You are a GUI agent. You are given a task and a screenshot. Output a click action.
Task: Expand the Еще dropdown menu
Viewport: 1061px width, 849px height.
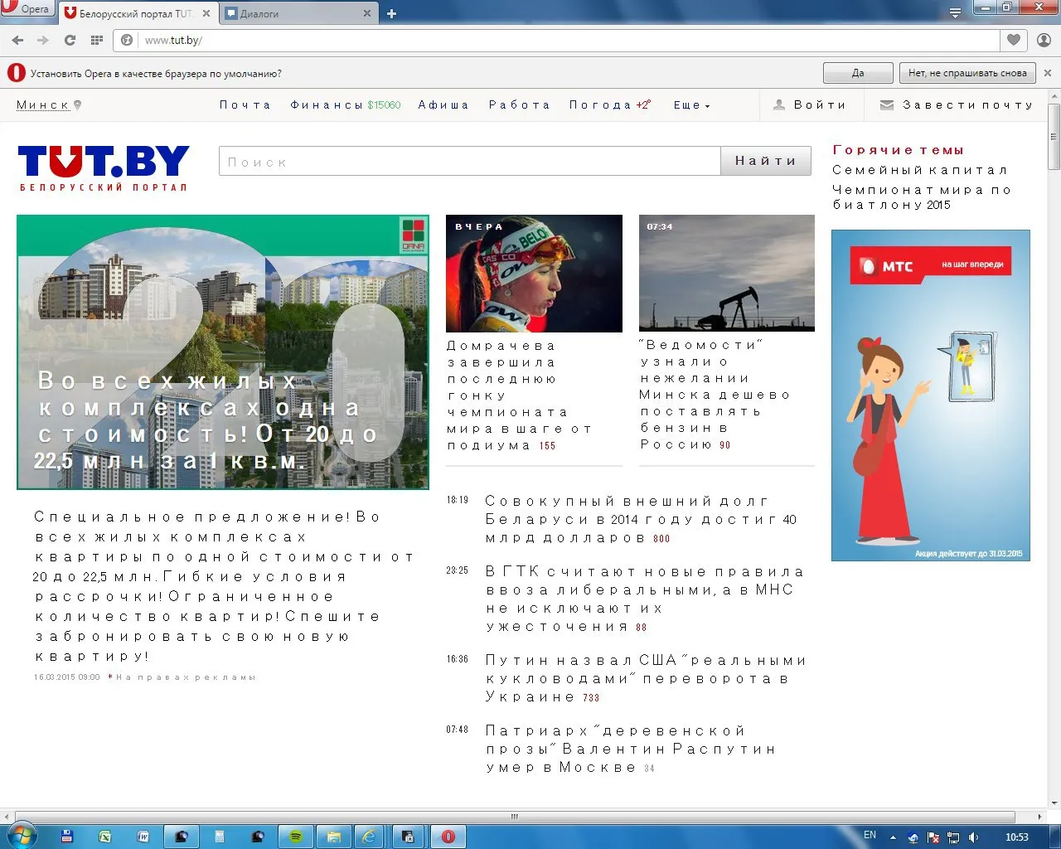point(692,105)
